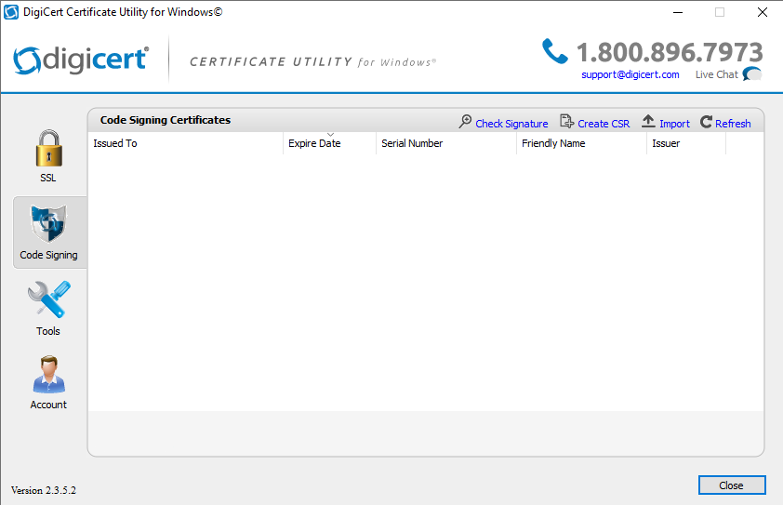Click the Refresh circular arrow icon
This screenshot has height=505, width=783.
click(706, 122)
